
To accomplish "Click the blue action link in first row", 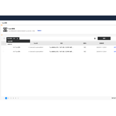I will pyautogui.click(x=115, y=47).
